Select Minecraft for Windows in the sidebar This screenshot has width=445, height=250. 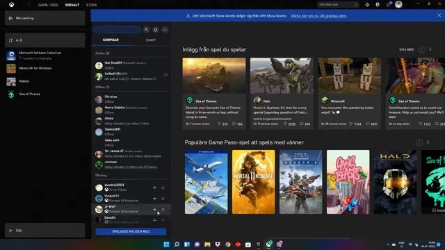coord(44,68)
